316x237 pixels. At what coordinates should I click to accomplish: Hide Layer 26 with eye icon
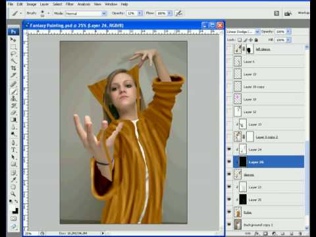229,162
